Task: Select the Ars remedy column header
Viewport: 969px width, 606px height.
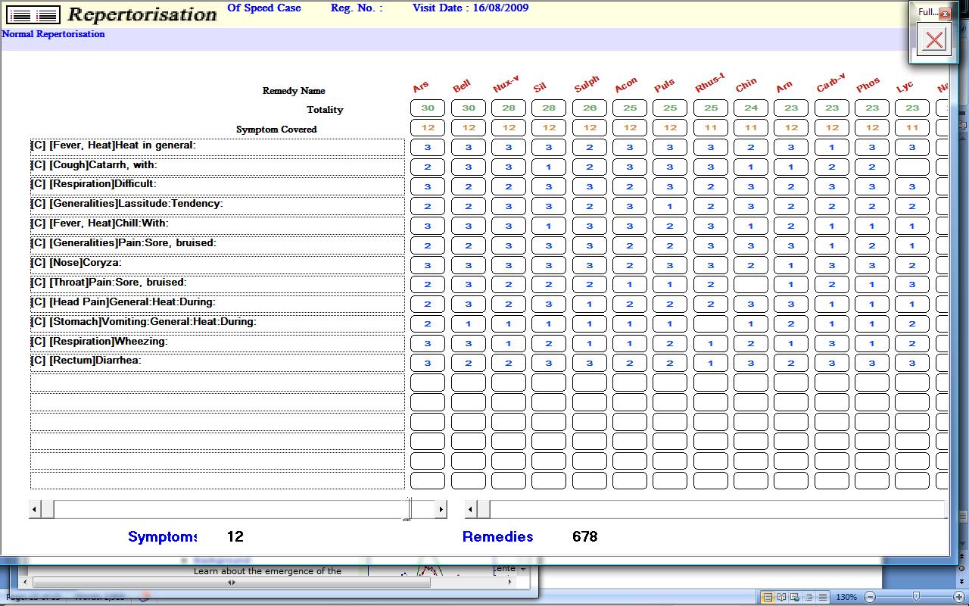Action: point(422,88)
